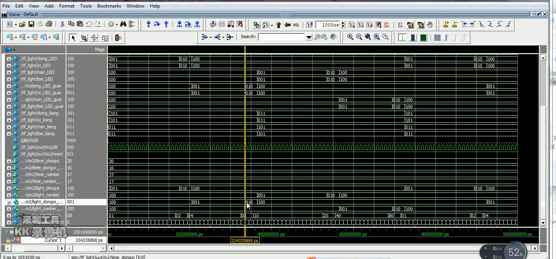Open the Add green-plus dropdown arrow
The image size is (556, 259).
[117, 24]
